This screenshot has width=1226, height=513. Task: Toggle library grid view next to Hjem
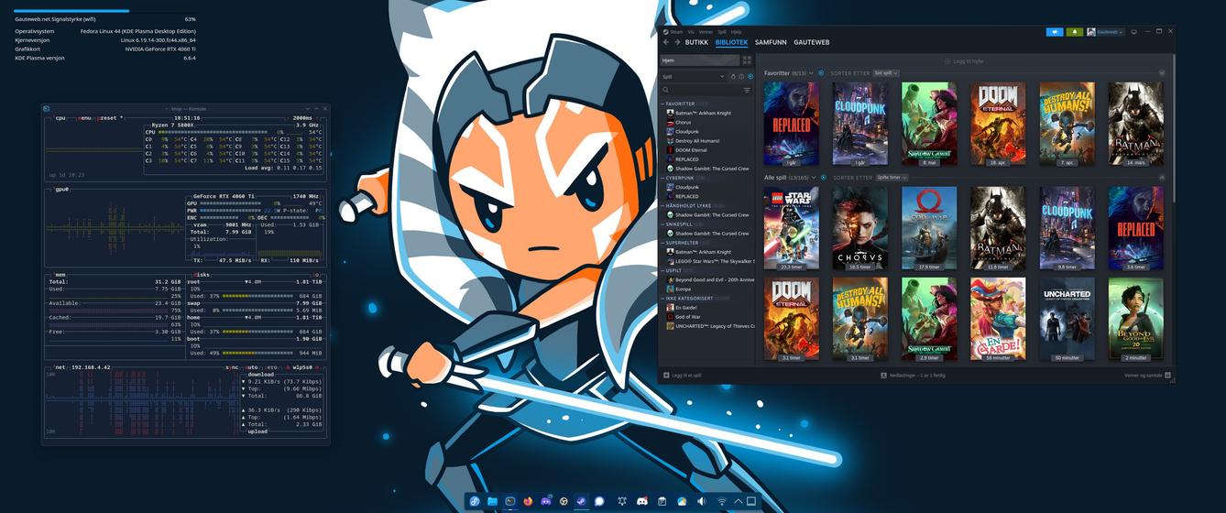747,60
